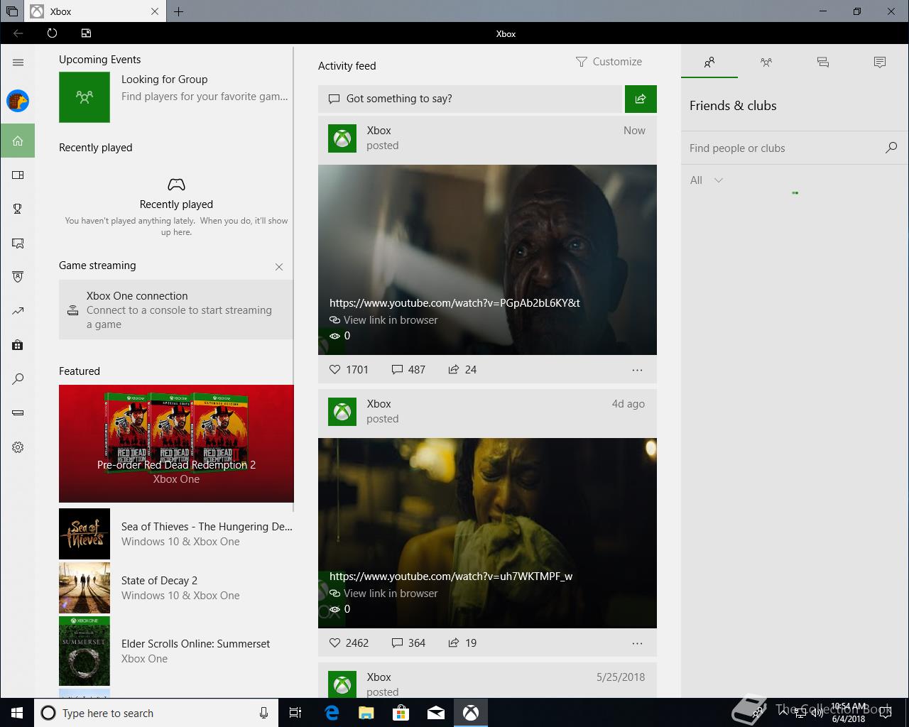The height and width of the screenshot is (727, 909).
Task: Click the mini view icon next to refresh
Action: [86, 33]
